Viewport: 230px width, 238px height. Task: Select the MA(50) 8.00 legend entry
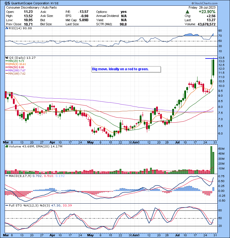pyautogui.click(x=15, y=67)
